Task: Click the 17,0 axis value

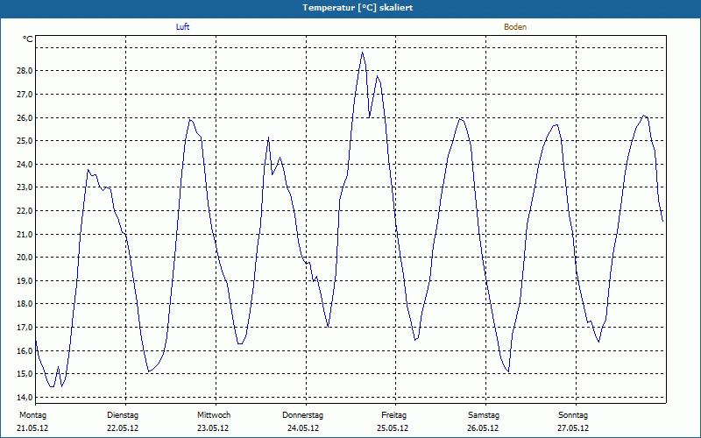Action: [x=25, y=327]
